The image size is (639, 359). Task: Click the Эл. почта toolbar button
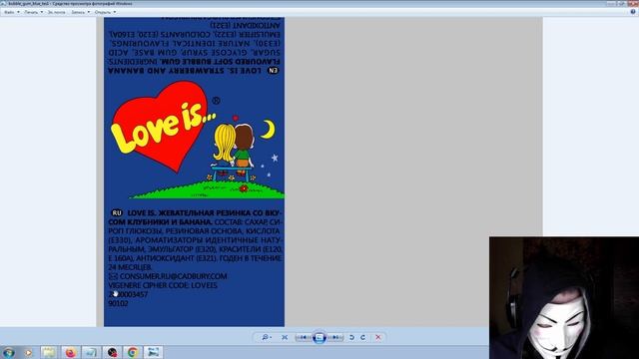click(57, 12)
